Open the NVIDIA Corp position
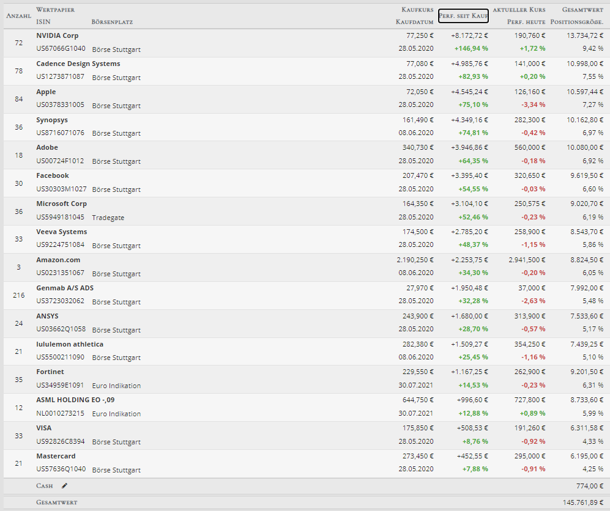Screen dimensions: 610x511 [x=57, y=35]
